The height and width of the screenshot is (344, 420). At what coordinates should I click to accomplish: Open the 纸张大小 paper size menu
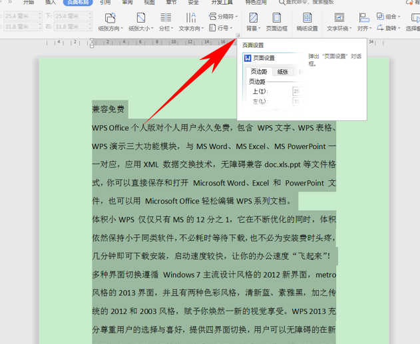click(140, 22)
